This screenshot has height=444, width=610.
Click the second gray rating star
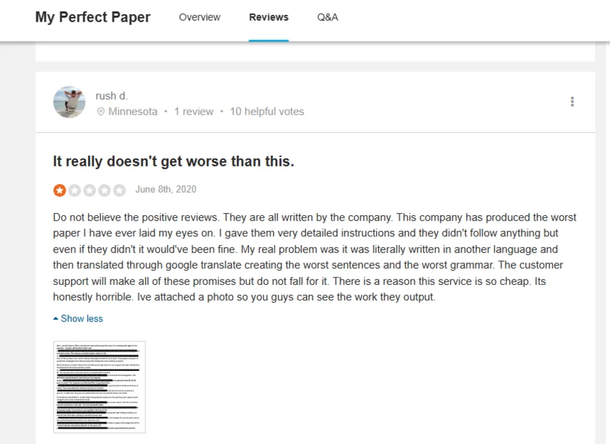[75, 190]
